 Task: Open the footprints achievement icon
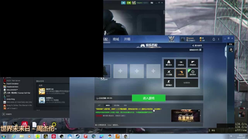tap(42, 91)
